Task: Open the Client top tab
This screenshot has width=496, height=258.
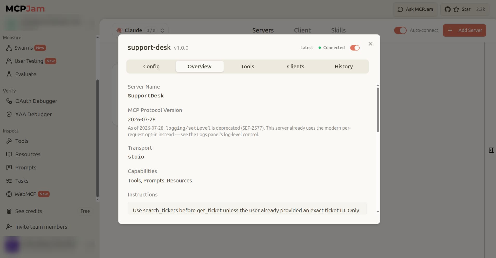Action: coord(302,30)
